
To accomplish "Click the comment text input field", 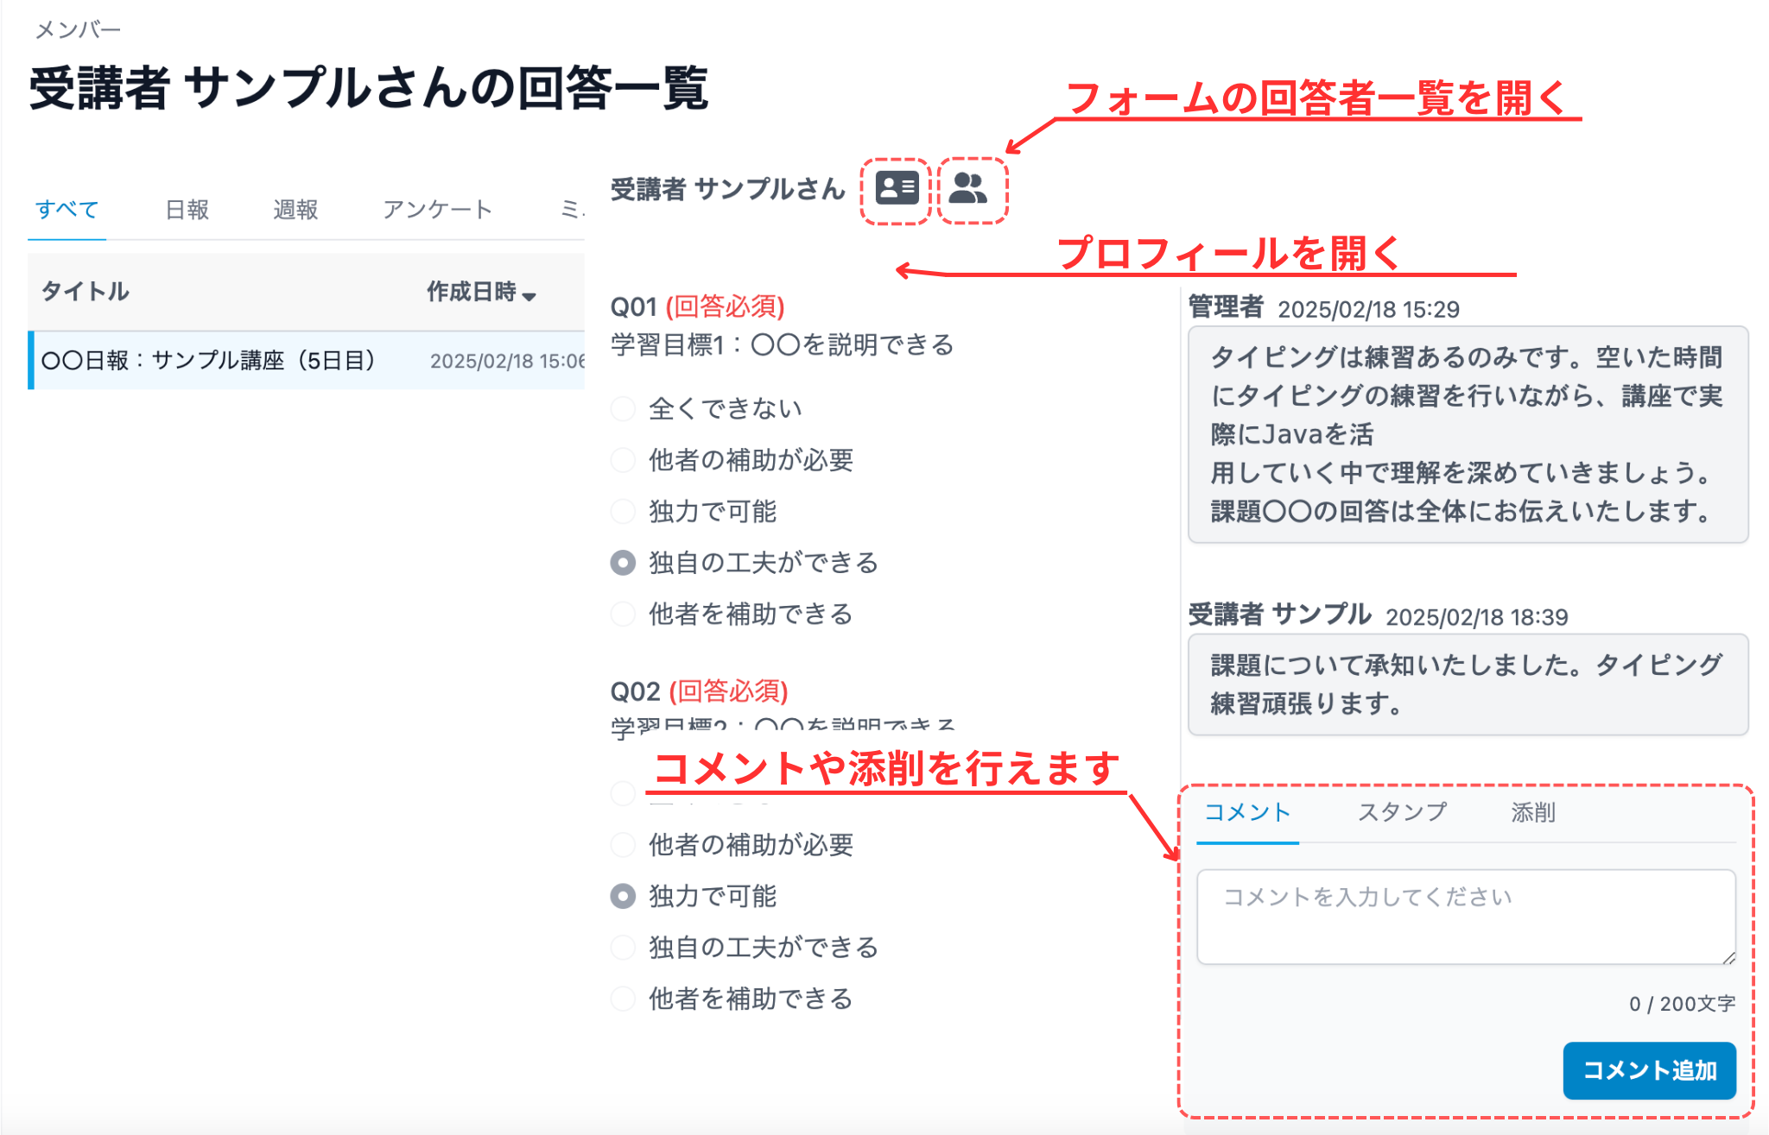I will tap(1466, 913).
